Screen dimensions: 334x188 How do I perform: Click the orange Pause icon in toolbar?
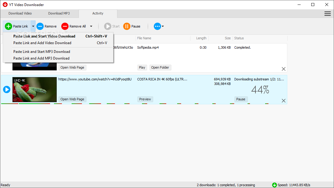pos(127,26)
